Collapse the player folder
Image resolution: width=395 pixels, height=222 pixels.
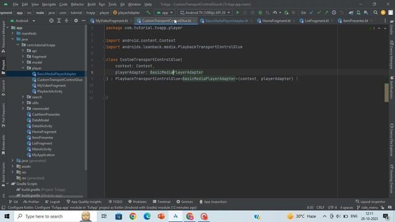click(x=23, y=68)
